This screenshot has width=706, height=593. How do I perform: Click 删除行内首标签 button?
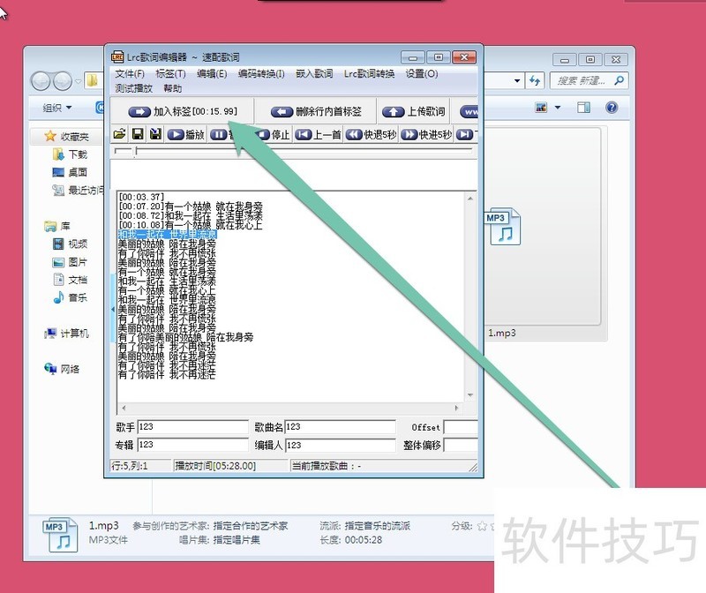click(x=316, y=111)
